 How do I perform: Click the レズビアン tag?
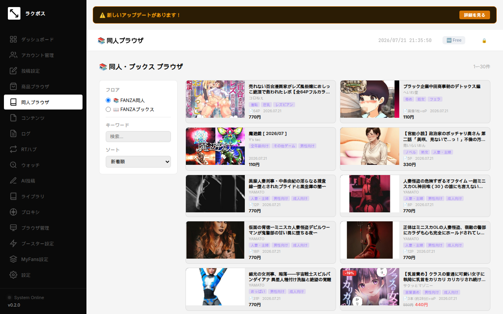[284, 105]
